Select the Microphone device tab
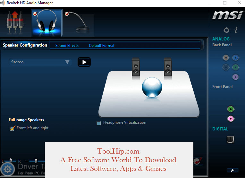 pos(79,23)
